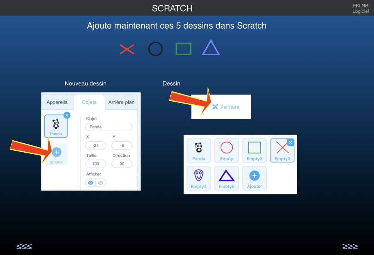This screenshot has height=255, width=374.
Task: Select the Panda sprite in the Objets panel
Action: [x=56, y=126]
